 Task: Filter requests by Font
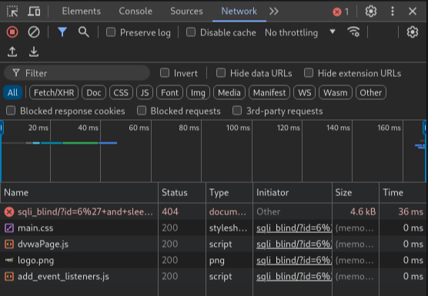click(169, 93)
